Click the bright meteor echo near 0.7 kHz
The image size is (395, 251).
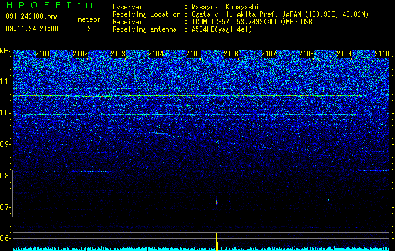tap(217, 203)
